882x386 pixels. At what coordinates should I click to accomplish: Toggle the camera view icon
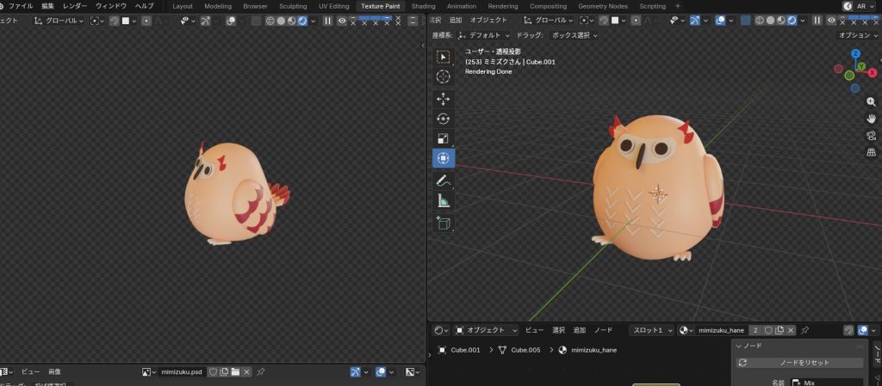[x=871, y=136]
